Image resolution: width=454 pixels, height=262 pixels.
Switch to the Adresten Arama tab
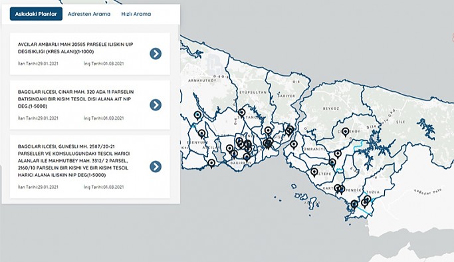click(89, 14)
